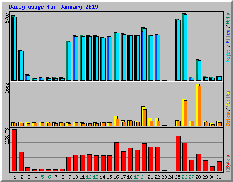
Task: Click the red KBytes bar for day 1
Action: 14,150
